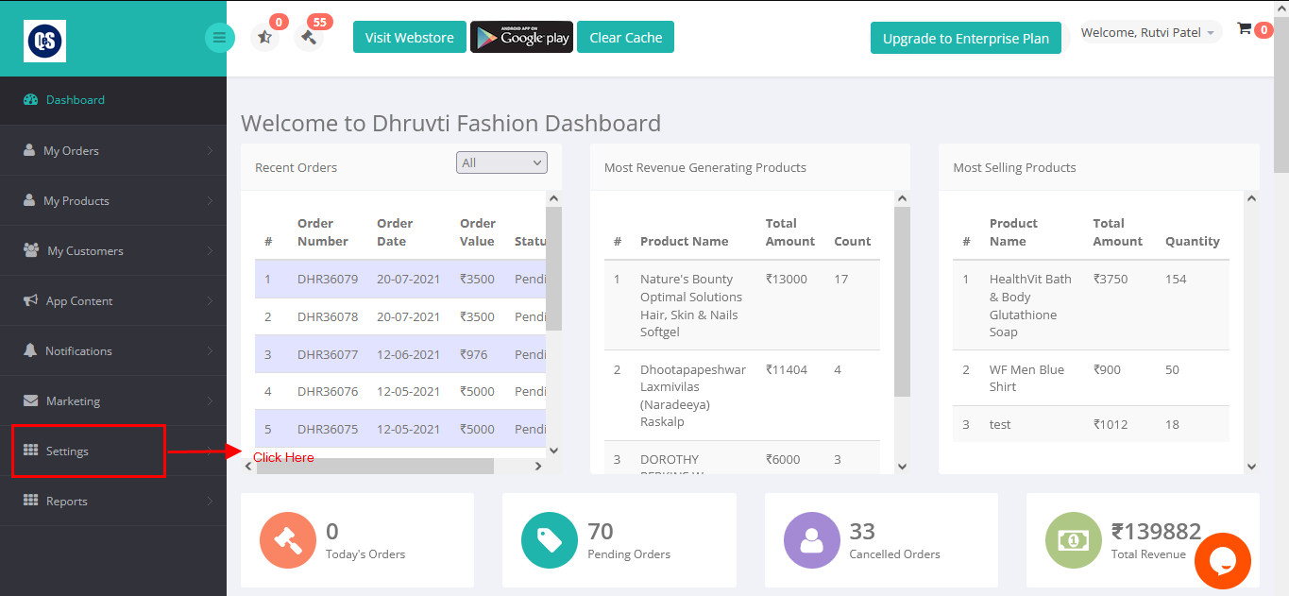Click the Clear Cache button
This screenshot has width=1289, height=596.
click(625, 38)
